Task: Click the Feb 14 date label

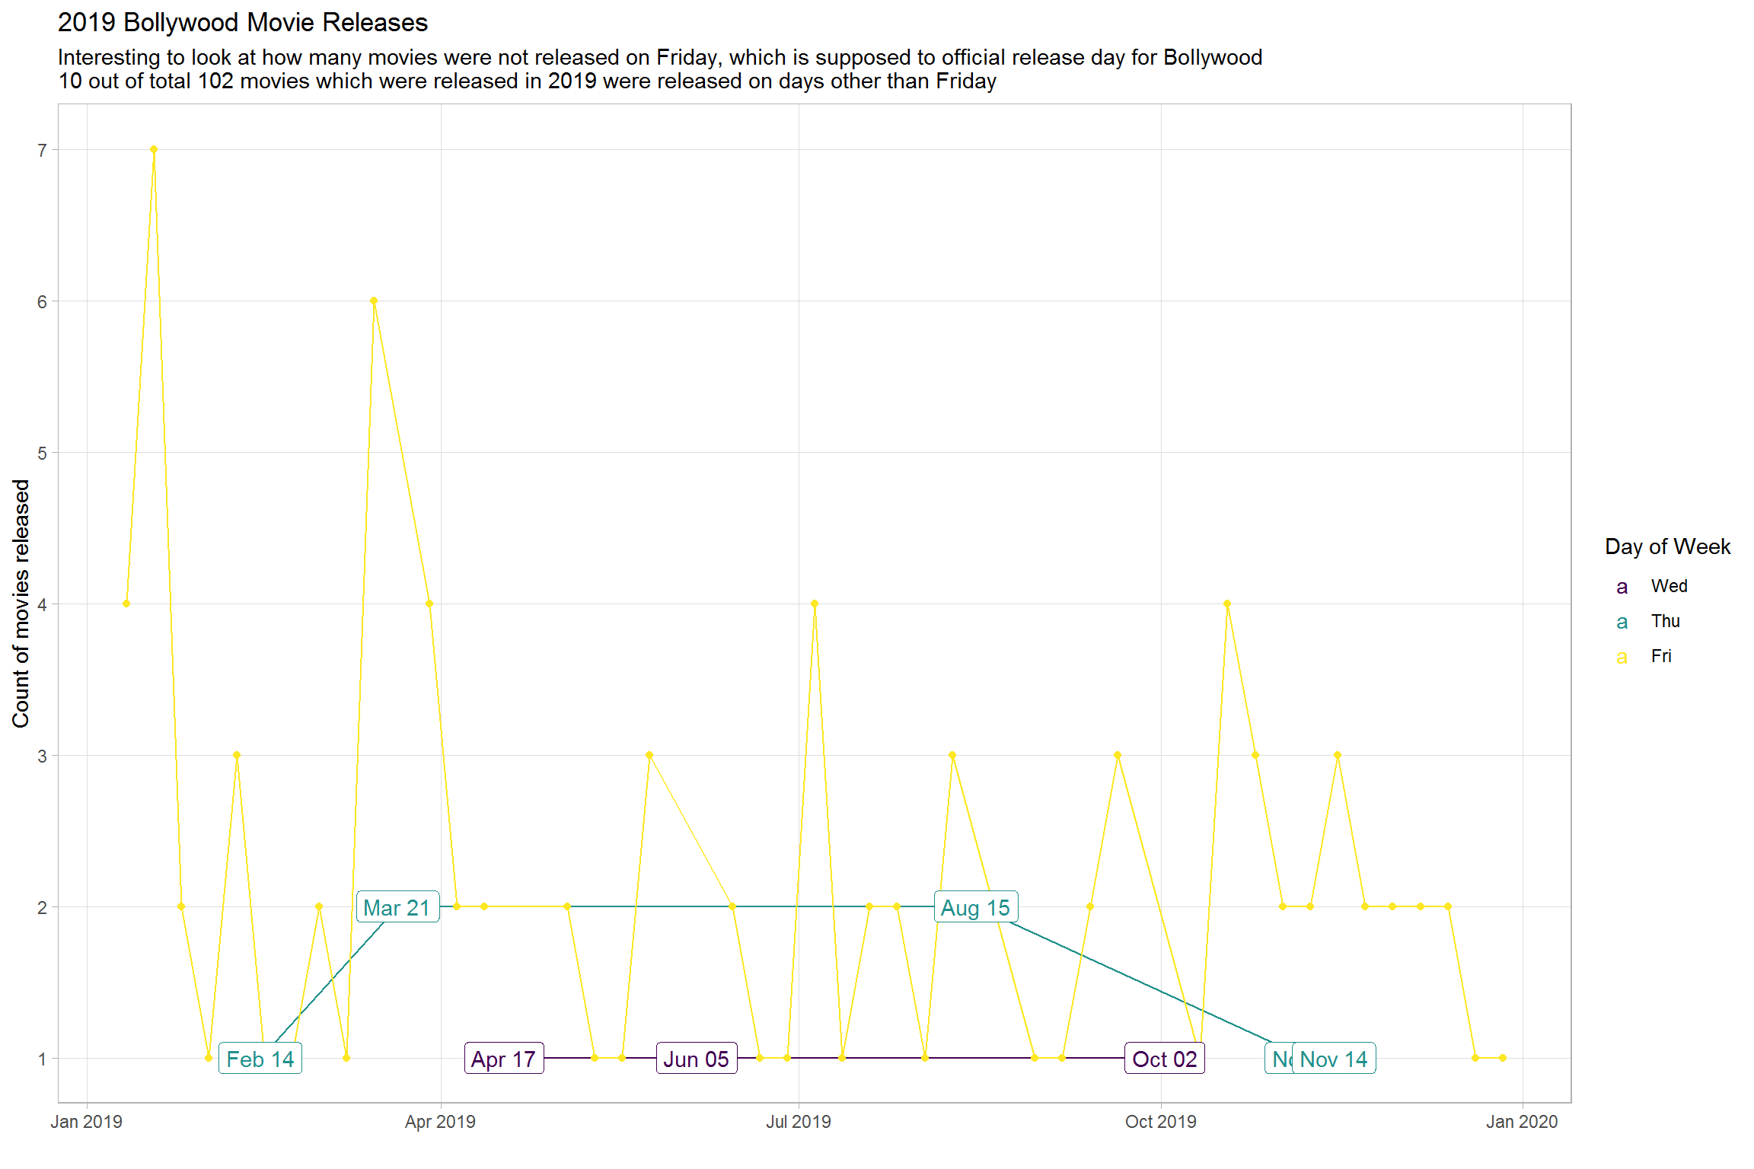Action: (260, 1057)
